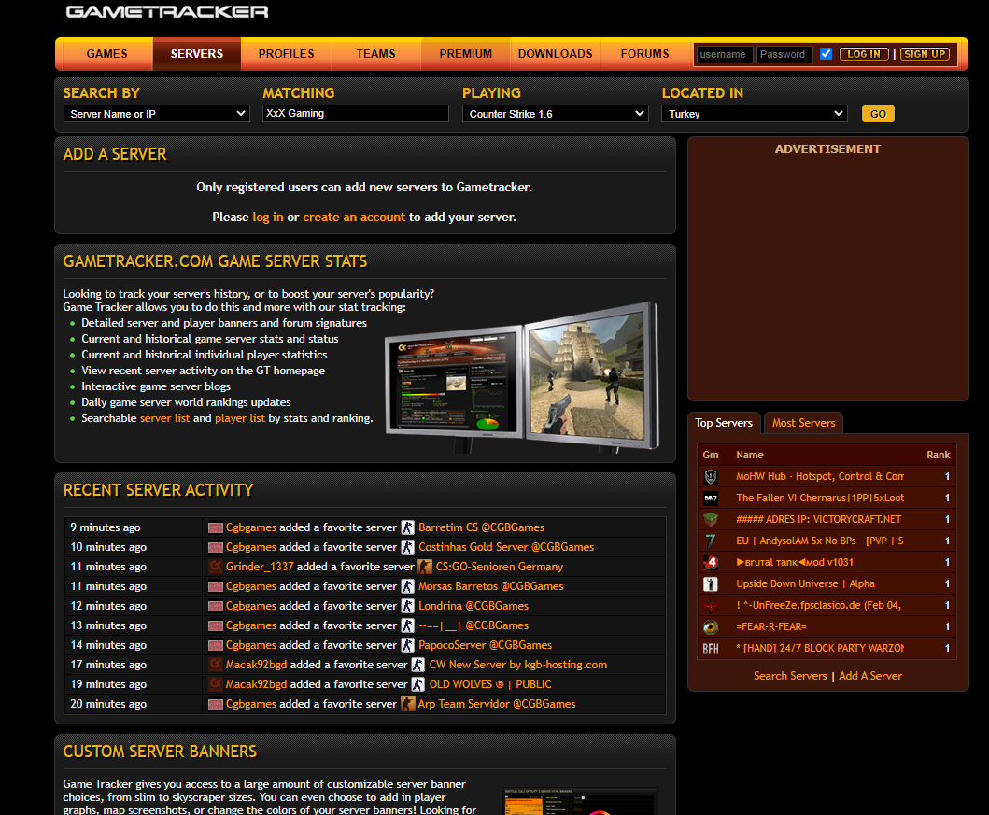Open the Playing game dropdown
Viewport: 989px width, 815px height.
point(555,114)
